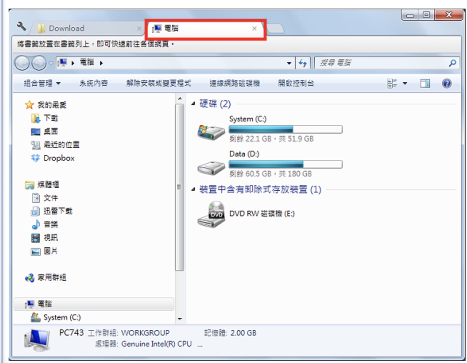Screen dimensions: 467x363
Task: Close the 電腦 tab
Action: click(255, 29)
